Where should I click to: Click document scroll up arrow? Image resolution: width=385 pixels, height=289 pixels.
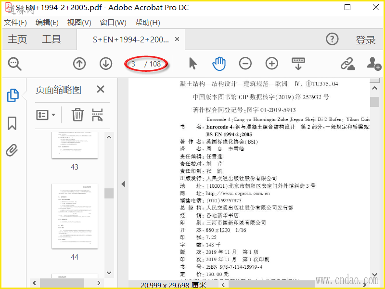(374, 88)
